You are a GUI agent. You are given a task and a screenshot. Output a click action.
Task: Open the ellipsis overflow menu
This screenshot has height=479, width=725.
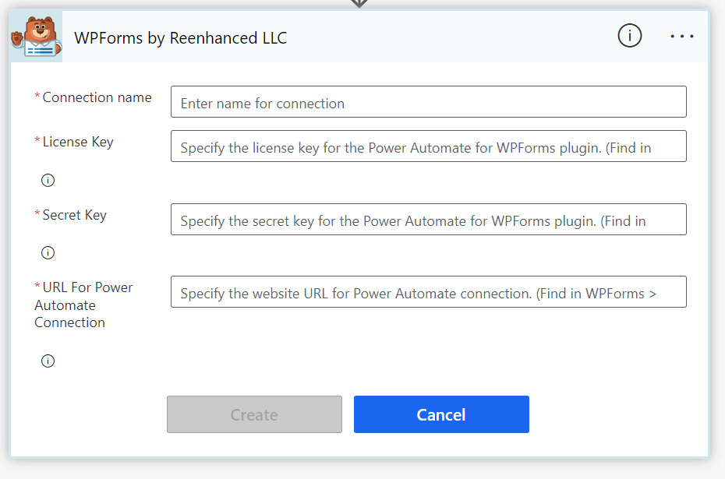682,36
